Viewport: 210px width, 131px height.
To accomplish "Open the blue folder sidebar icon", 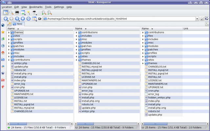I will coord(3,60).
